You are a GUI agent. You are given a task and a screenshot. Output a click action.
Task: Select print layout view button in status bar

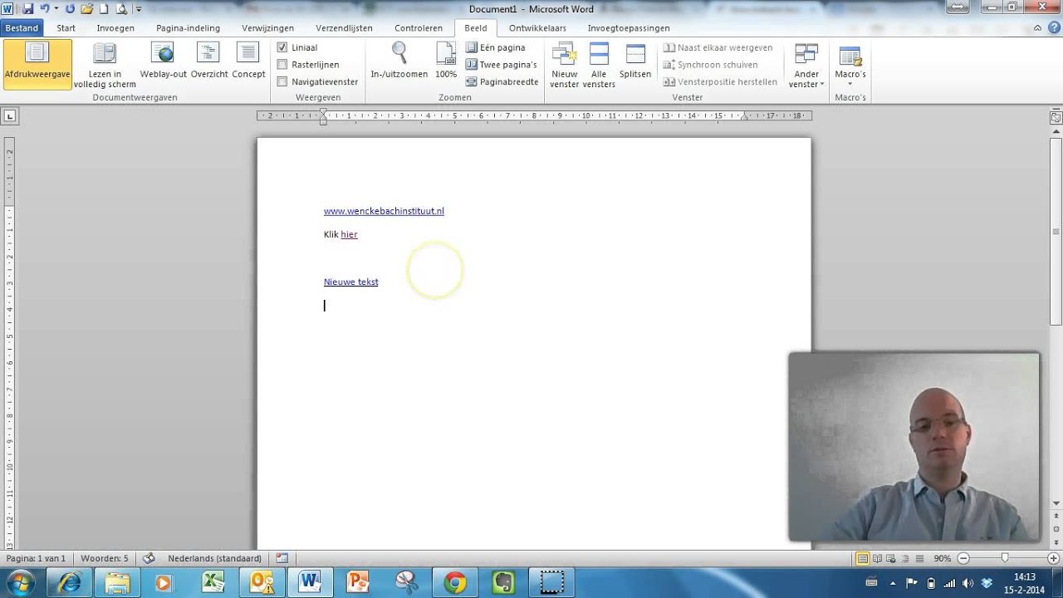click(x=863, y=558)
